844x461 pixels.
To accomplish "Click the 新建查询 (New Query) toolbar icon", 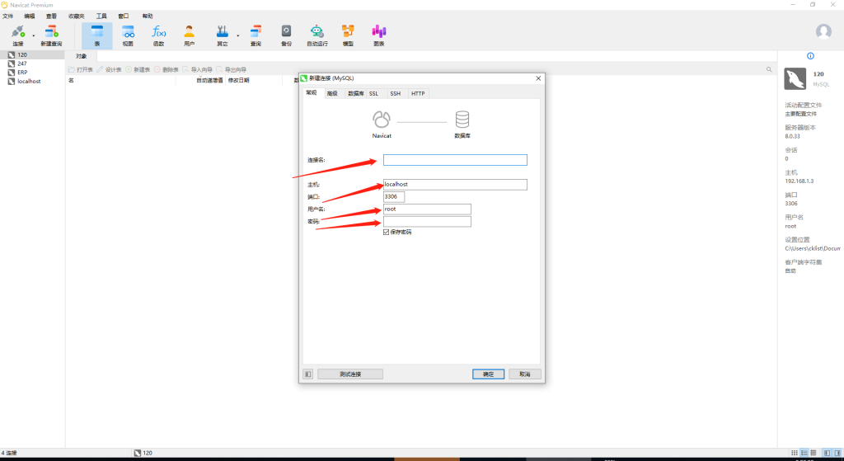I will tap(51, 35).
